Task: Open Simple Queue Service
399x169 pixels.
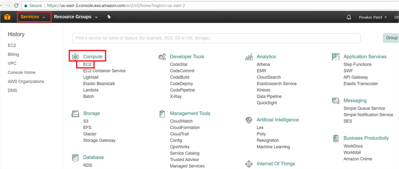Action: click(364, 108)
